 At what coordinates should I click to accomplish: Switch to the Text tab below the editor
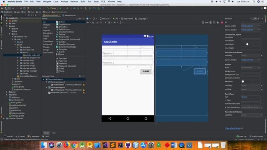tap(54, 133)
